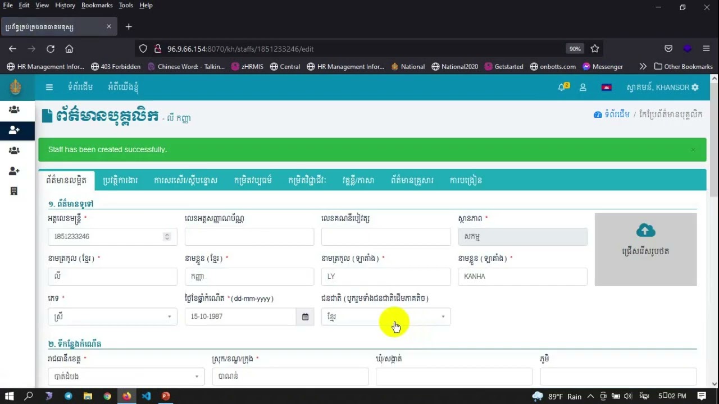
Task: Click the staff ID number stepper arrows
Action: [x=167, y=237]
